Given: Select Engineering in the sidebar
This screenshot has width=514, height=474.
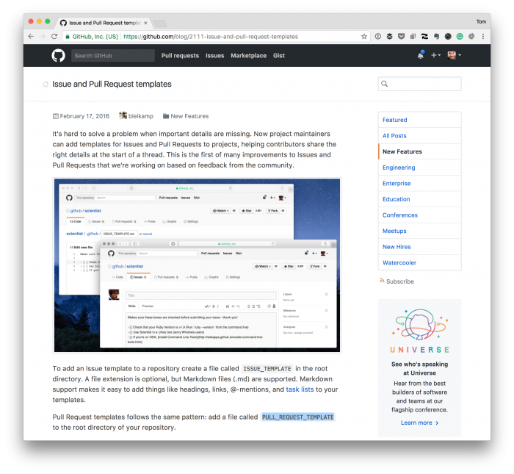Looking at the screenshot, I should point(419,168).
